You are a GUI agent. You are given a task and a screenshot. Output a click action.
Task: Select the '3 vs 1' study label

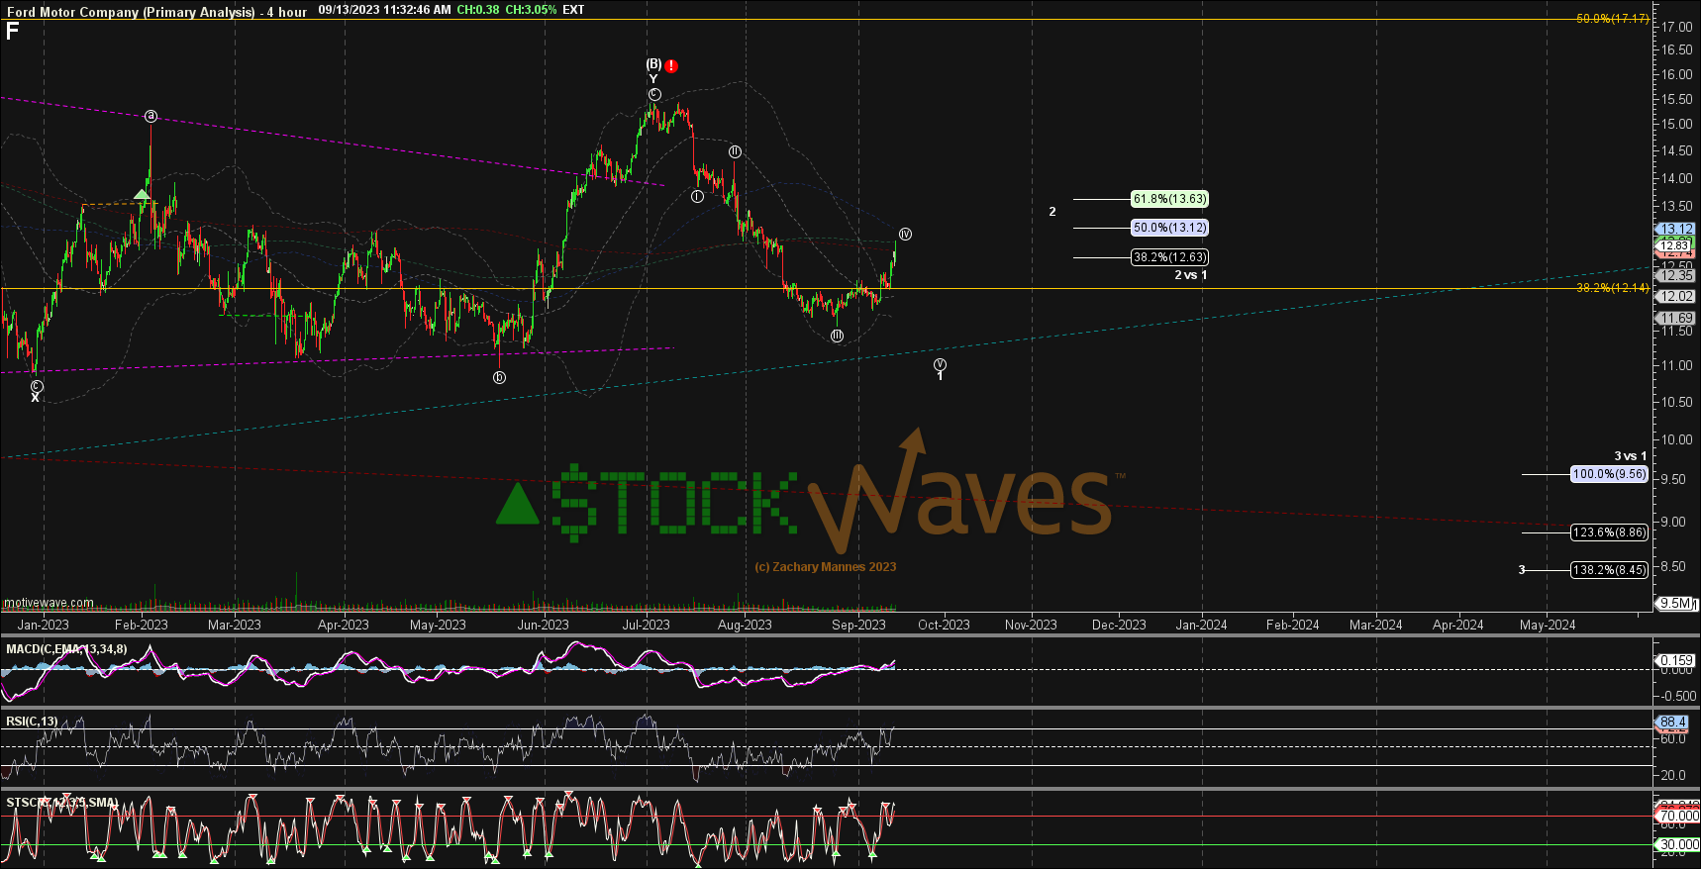[1630, 456]
